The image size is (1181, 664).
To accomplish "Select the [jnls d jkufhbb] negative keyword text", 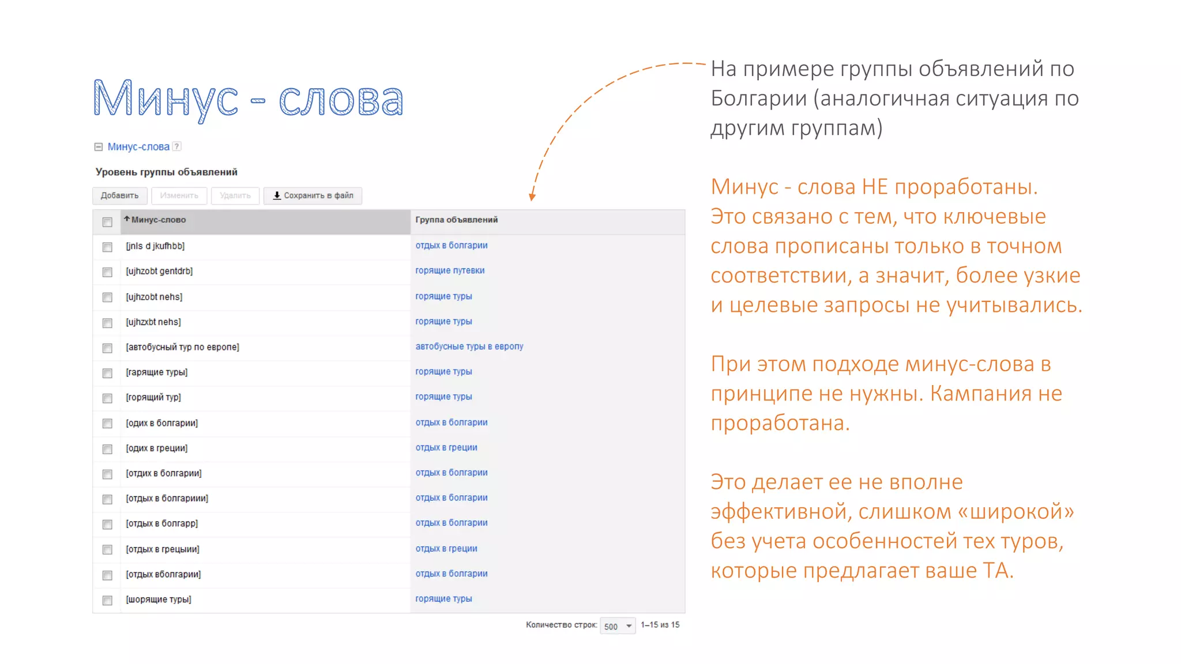I will pyautogui.click(x=155, y=246).
